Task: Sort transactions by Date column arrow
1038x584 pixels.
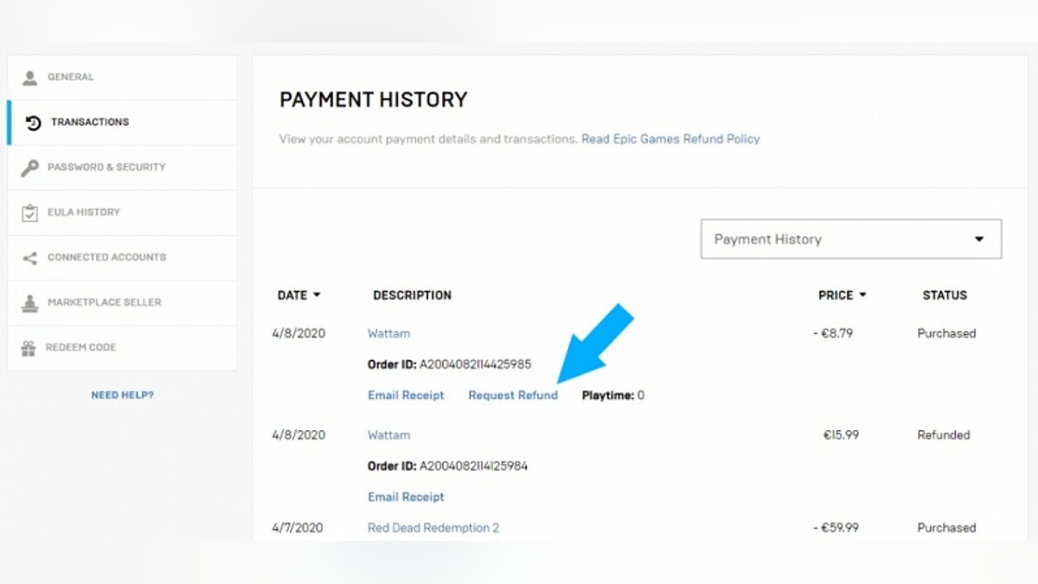Action: click(x=317, y=295)
